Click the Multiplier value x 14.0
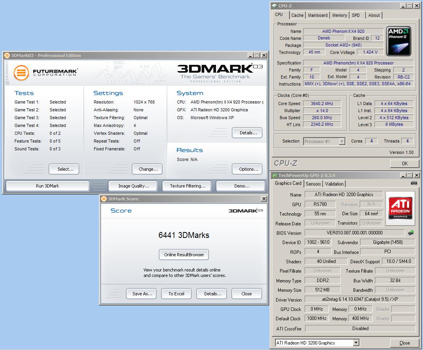 click(322, 111)
